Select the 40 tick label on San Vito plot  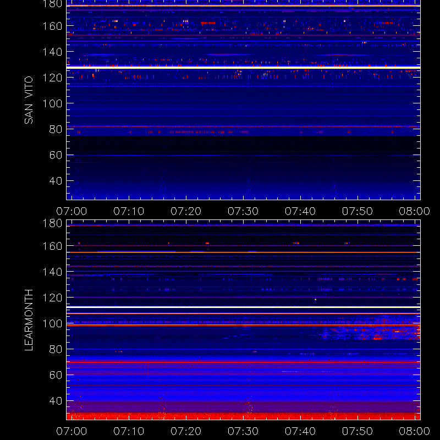point(56,181)
